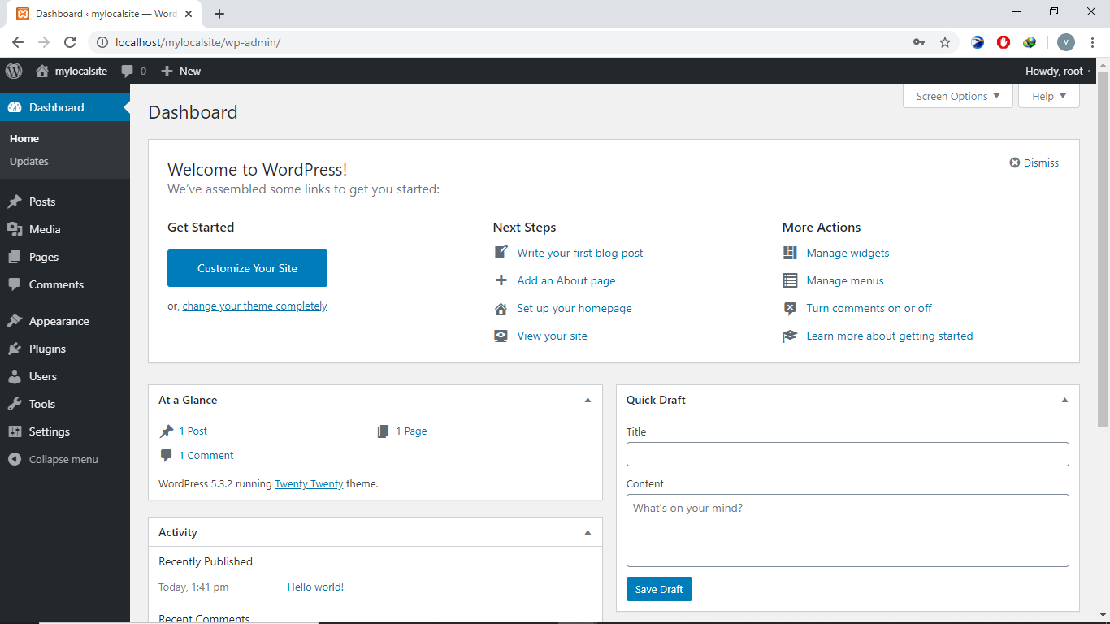Expand the Help dropdown
1110x624 pixels.
(x=1049, y=96)
